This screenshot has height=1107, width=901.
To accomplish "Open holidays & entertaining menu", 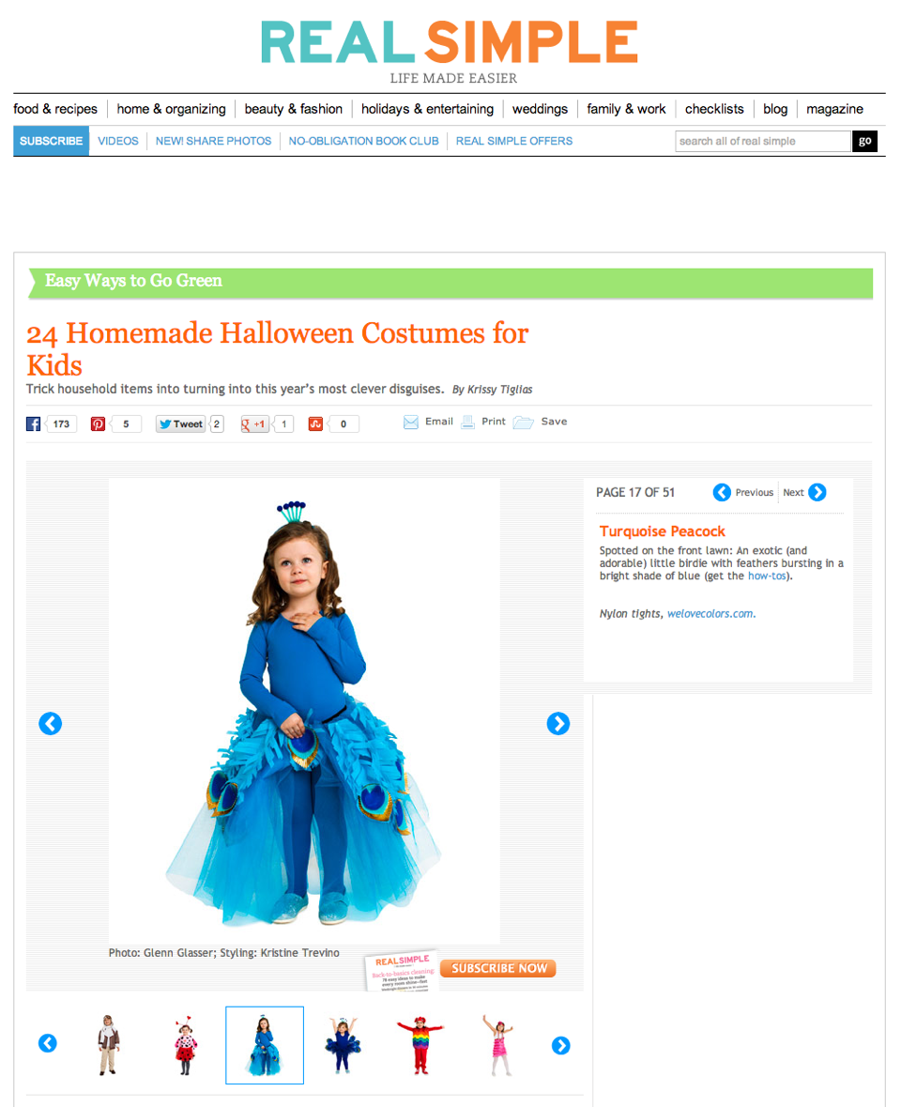I will tap(428, 109).
